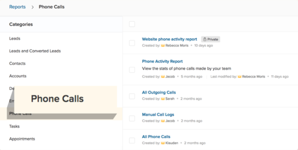Select Leads and Converted Leads category
298x150 pixels.
(x=35, y=51)
